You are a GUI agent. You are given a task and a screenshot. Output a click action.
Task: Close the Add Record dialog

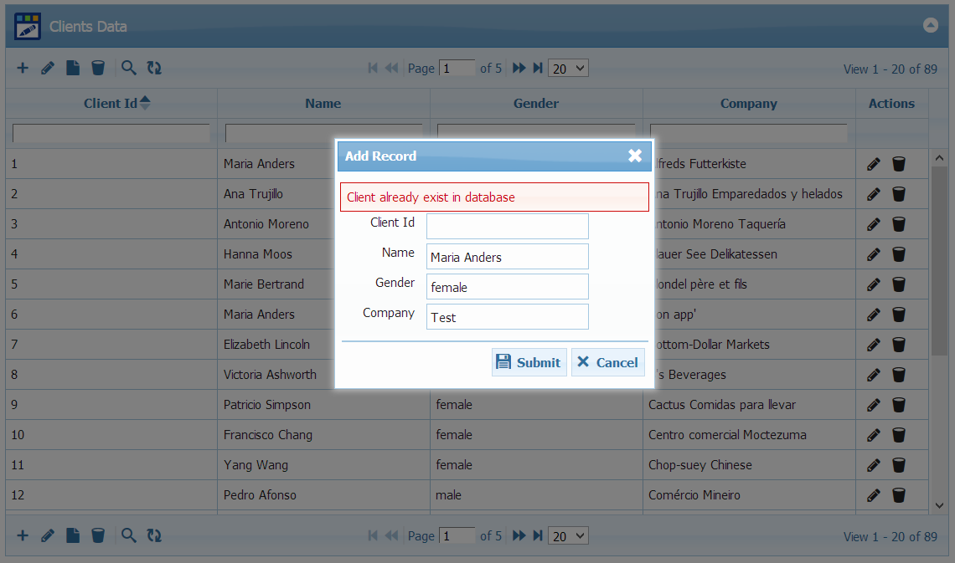click(x=635, y=156)
